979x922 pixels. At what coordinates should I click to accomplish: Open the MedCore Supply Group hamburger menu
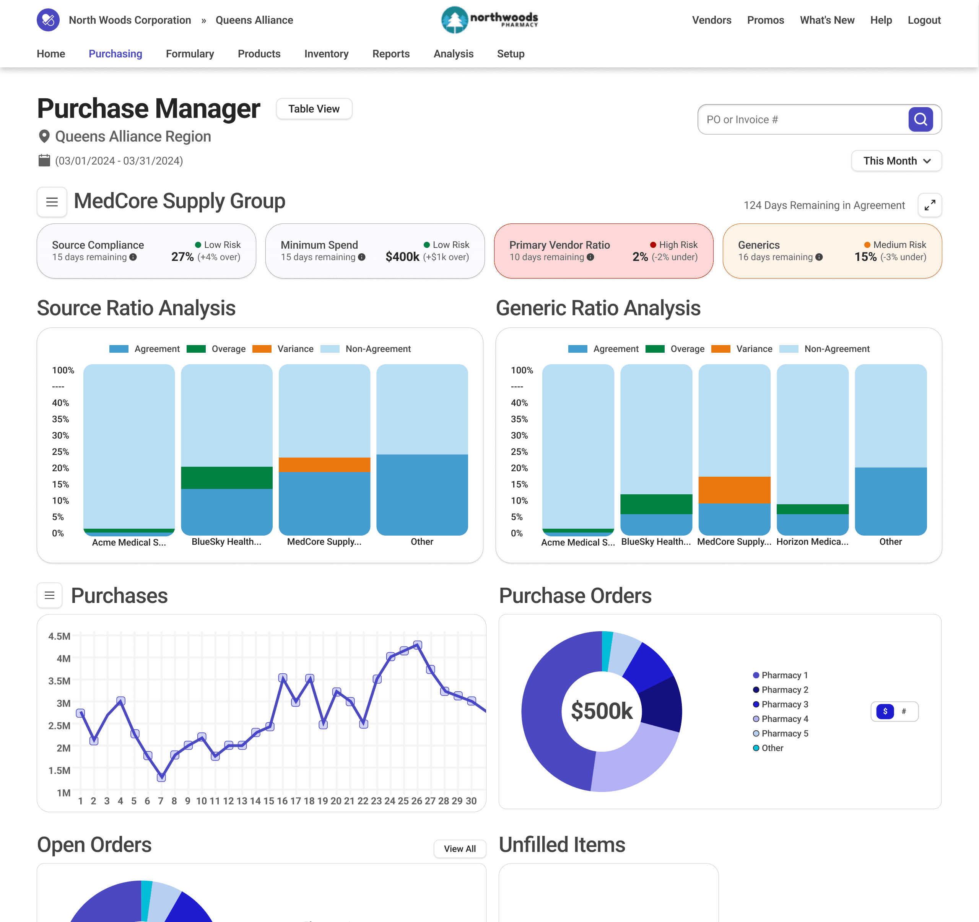[x=52, y=202]
